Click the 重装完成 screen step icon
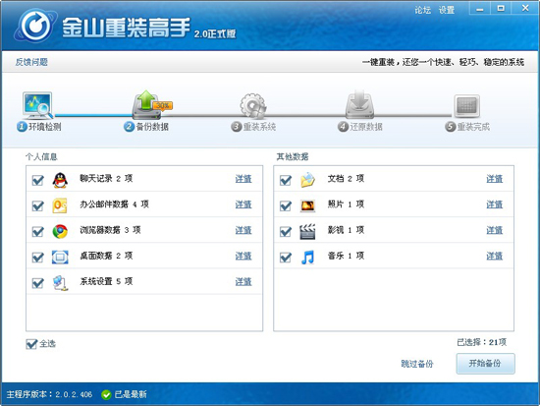 [466, 106]
